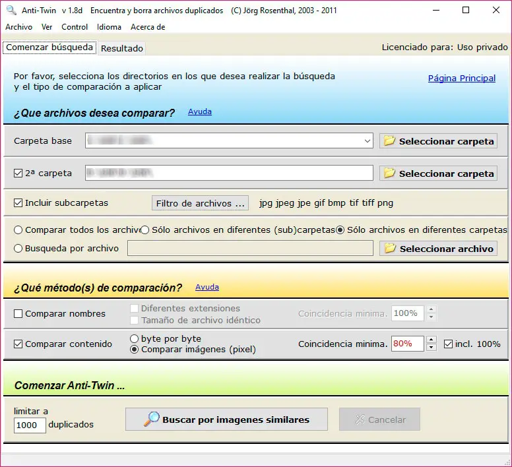Click Licenciado para: Uso privado text
The height and width of the screenshot is (467, 512).
(445, 47)
